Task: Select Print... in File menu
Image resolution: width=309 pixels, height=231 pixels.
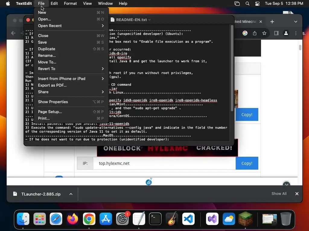Action: coord(71,119)
